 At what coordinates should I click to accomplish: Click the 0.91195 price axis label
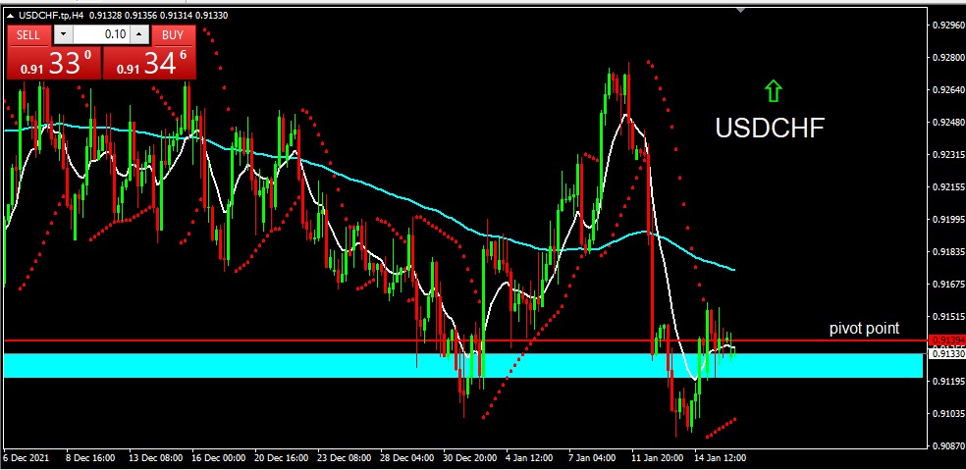(947, 382)
